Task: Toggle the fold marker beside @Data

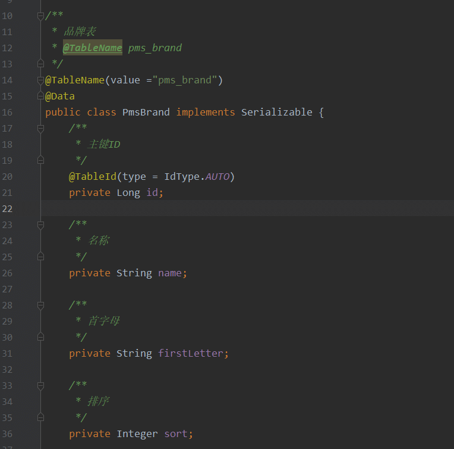Action: pyautogui.click(x=40, y=95)
